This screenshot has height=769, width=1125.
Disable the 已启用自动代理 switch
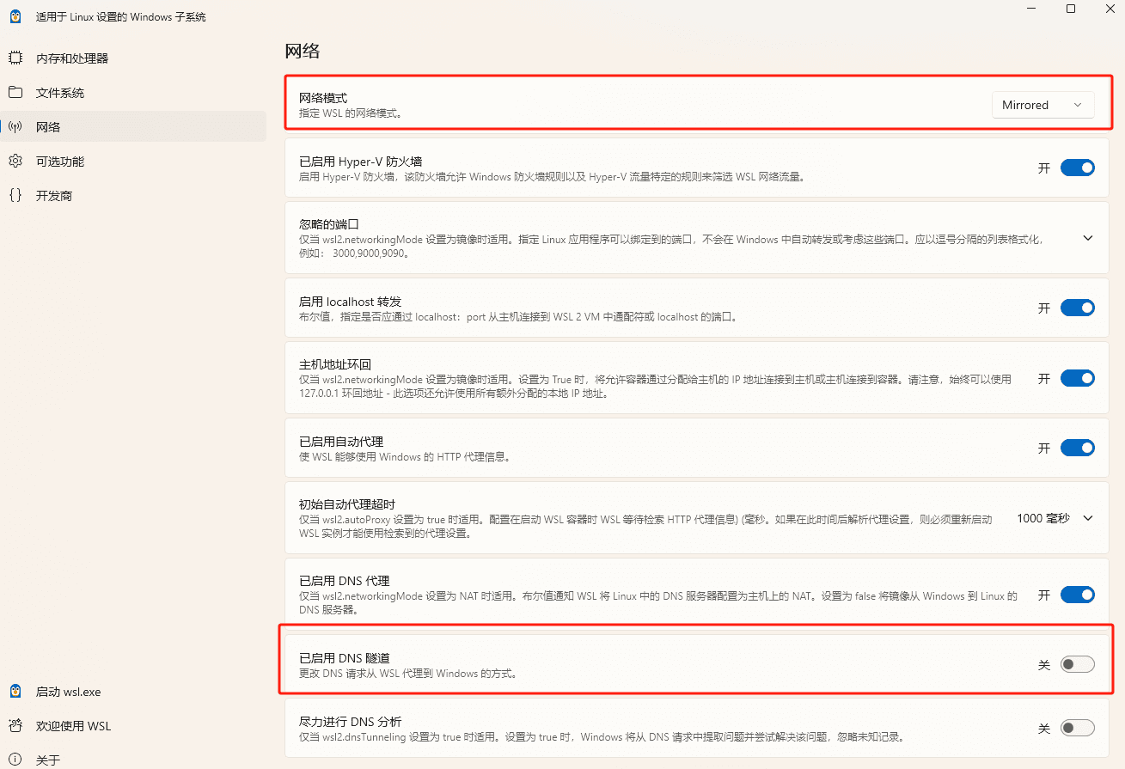1077,448
